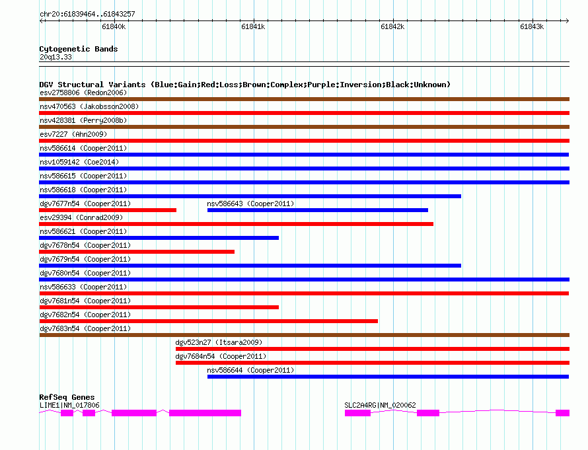
Task: Click nsv586615 (Cooper2011) label
Action: (83, 176)
